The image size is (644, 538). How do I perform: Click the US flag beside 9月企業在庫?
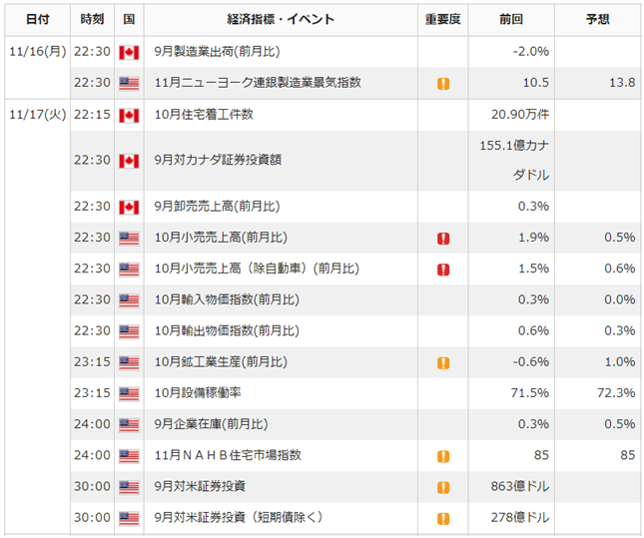click(129, 425)
